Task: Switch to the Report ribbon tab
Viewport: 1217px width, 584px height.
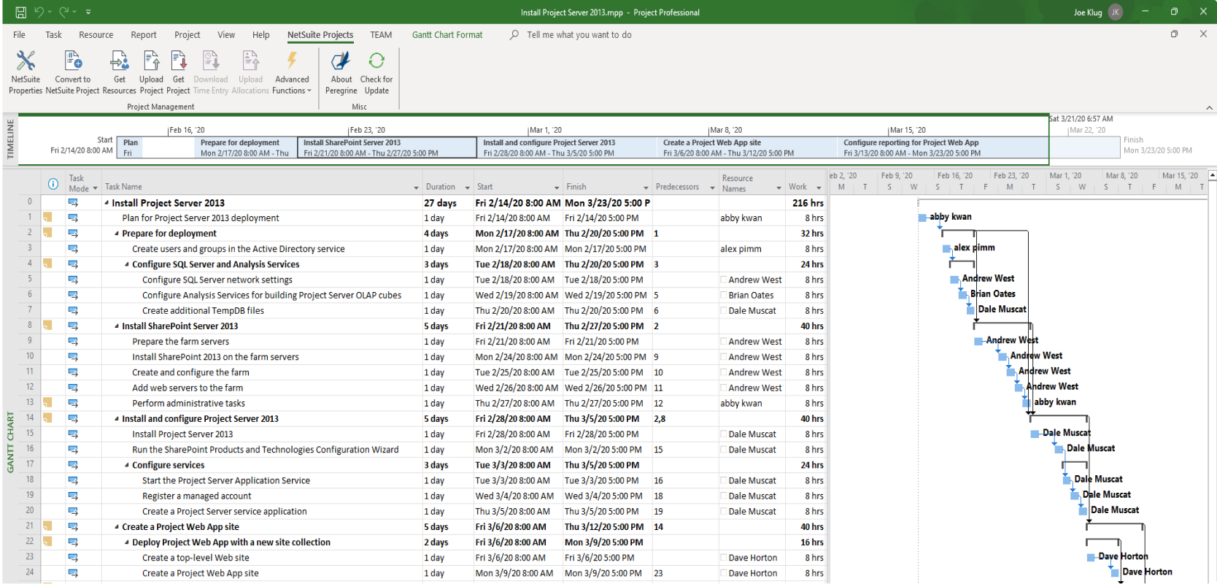Action: pyautogui.click(x=144, y=34)
